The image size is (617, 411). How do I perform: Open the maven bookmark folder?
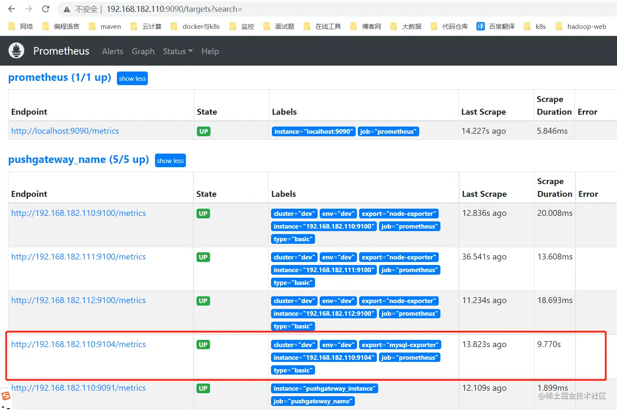coord(105,26)
